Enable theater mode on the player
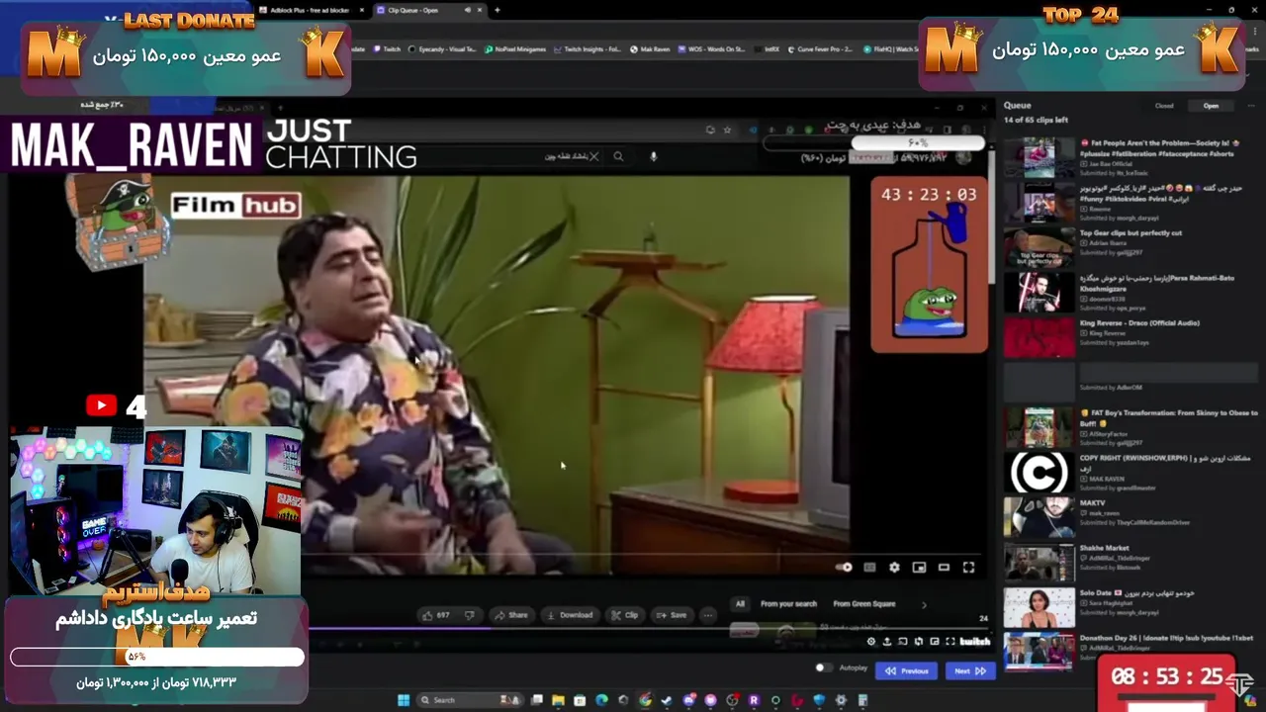The image size is (1266, 712). click(x=944, y=568)
